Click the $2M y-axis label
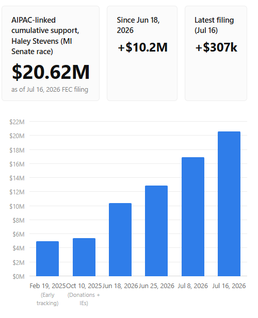 (19, 262)
